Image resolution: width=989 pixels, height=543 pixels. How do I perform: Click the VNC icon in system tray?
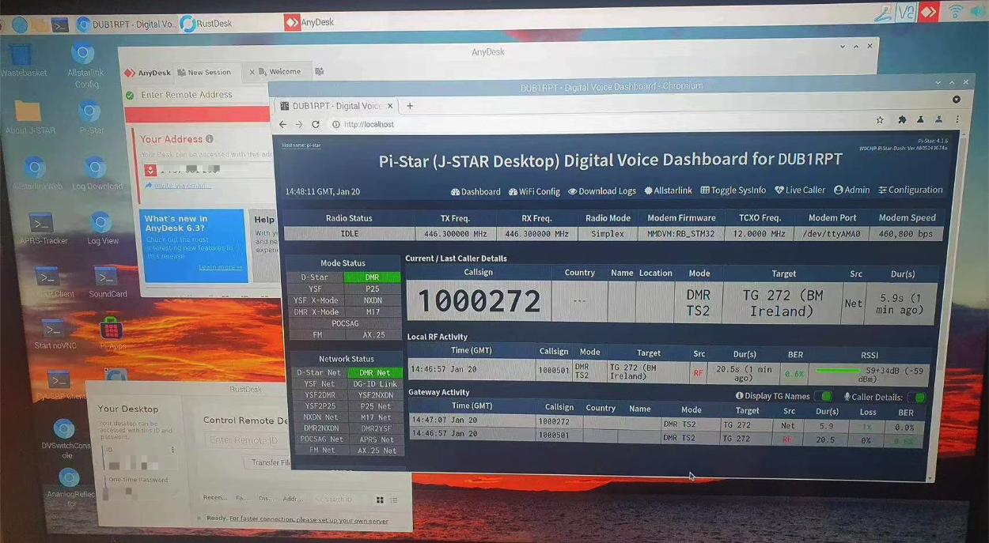click(x=907, y=12)
